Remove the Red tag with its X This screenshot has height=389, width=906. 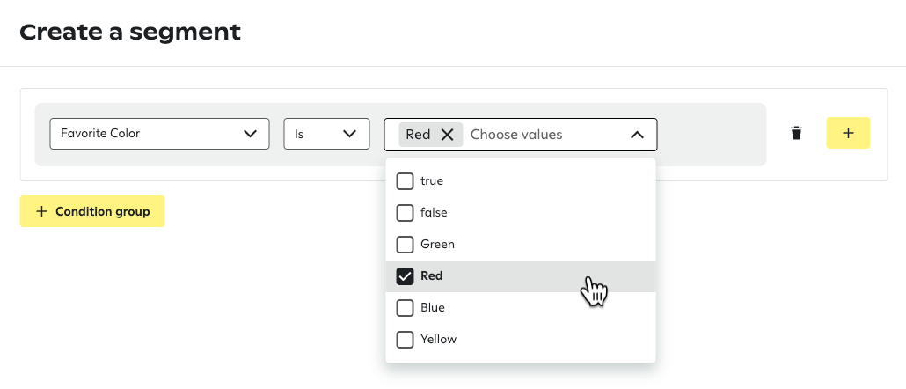click(x=447, y=135)
